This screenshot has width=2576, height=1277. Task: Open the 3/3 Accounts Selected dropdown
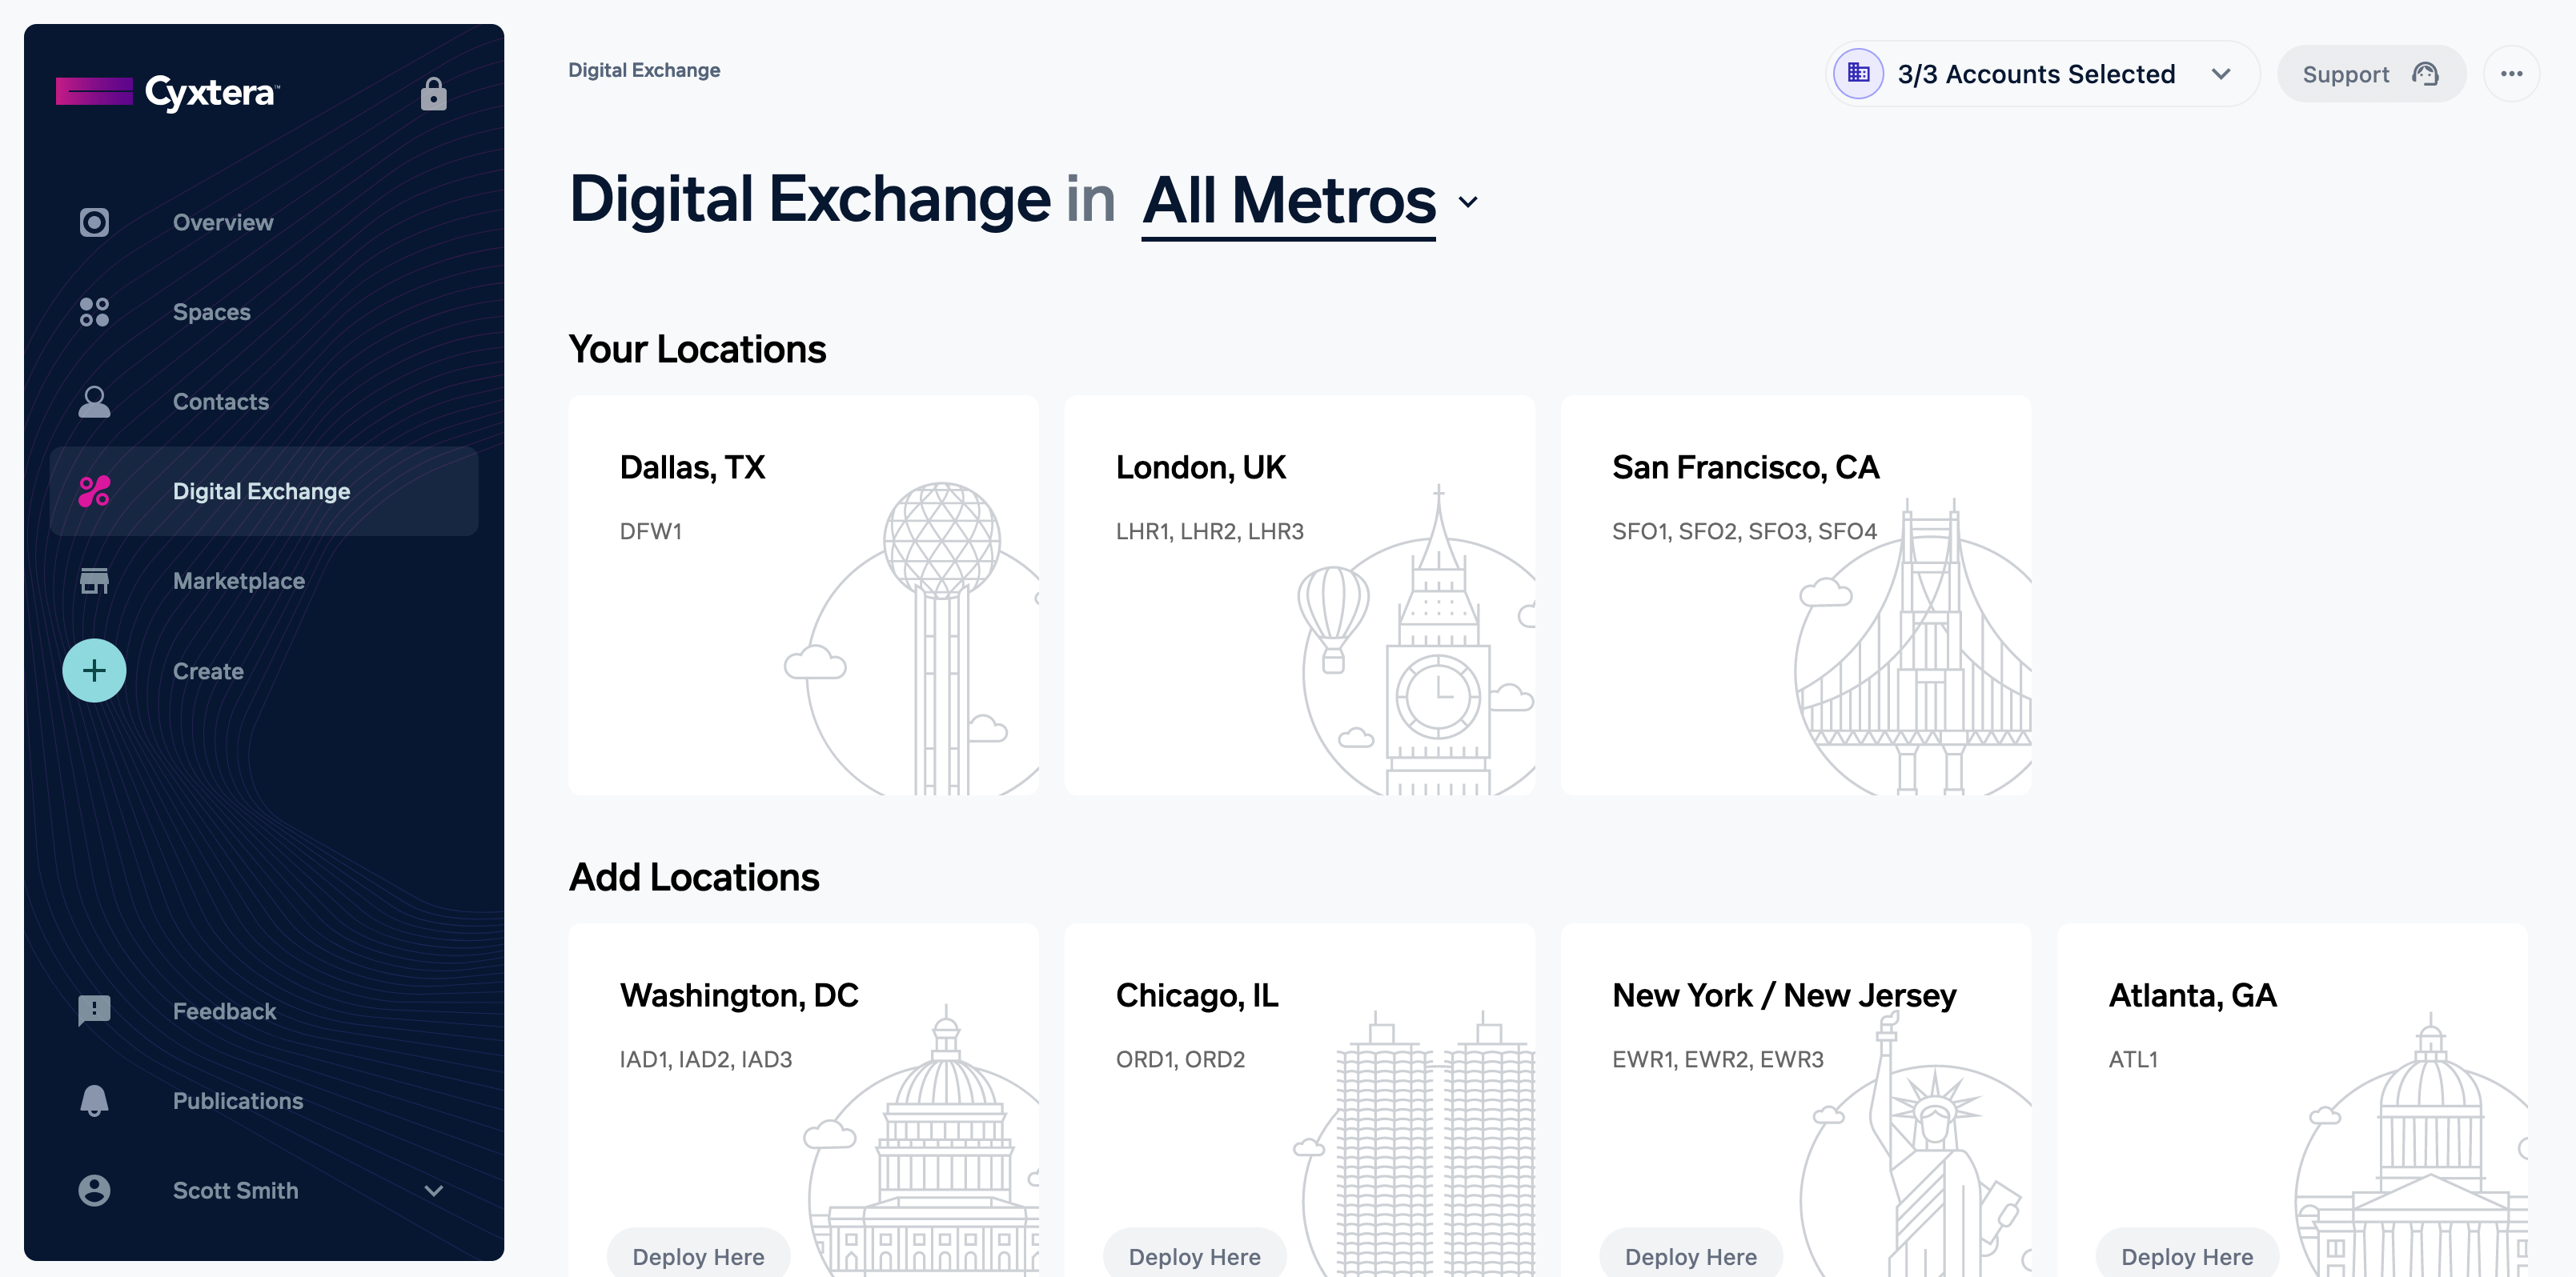point(2042,74)
